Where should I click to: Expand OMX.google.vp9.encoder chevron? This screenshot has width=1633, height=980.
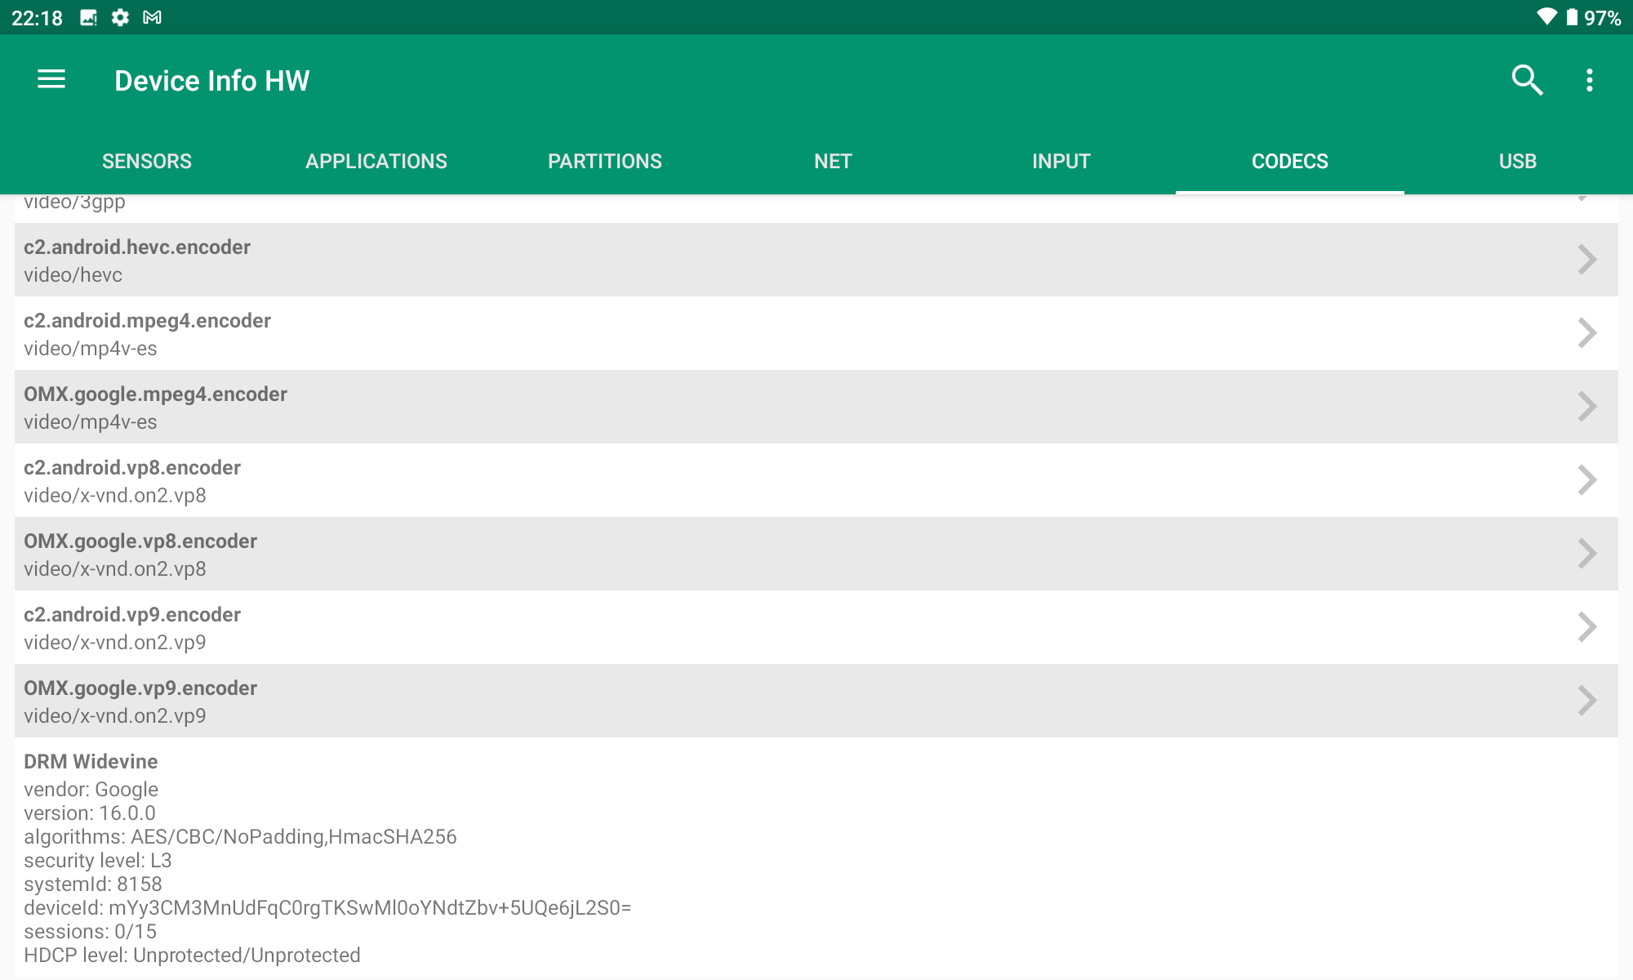click(1586, 701)
